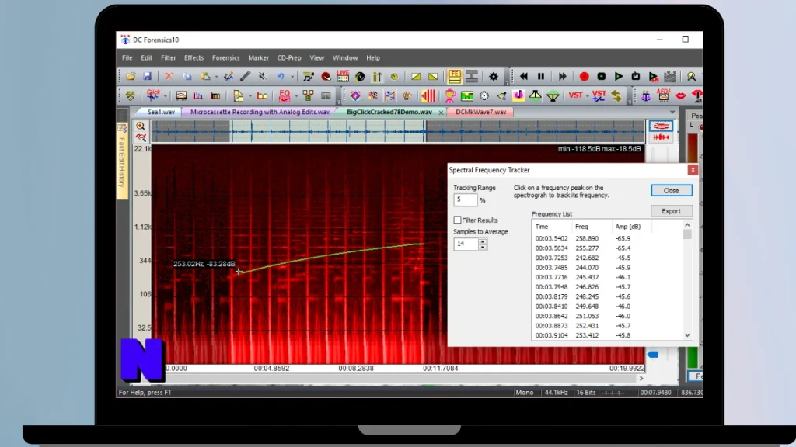Decrease Samples to Average with down arrow
Screen dimensions: 796x447
(482, 247)
